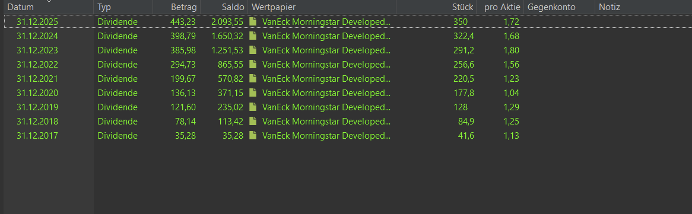Viewport: 692px width, 214px height.
Task: Click the security file icon in the 31.12.2018 row
Action: 252,122
